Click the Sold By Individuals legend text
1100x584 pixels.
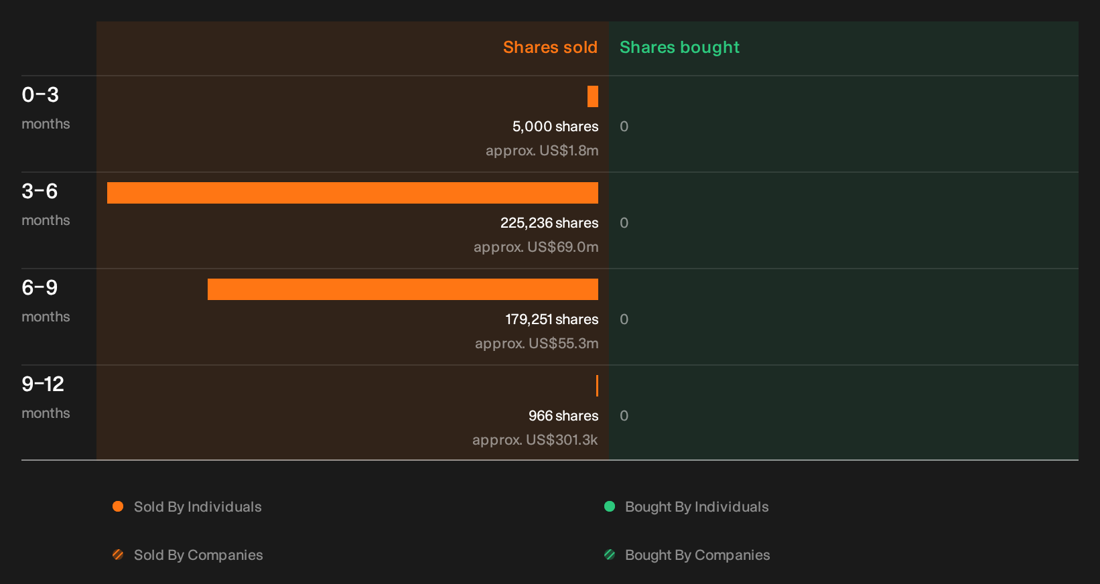coord(198,507)
